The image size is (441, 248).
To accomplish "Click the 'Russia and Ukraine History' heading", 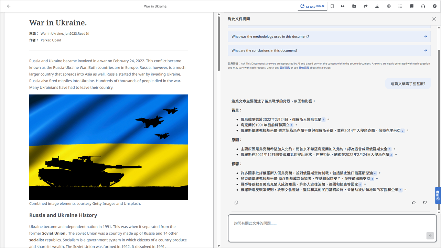I will (63, 215).
